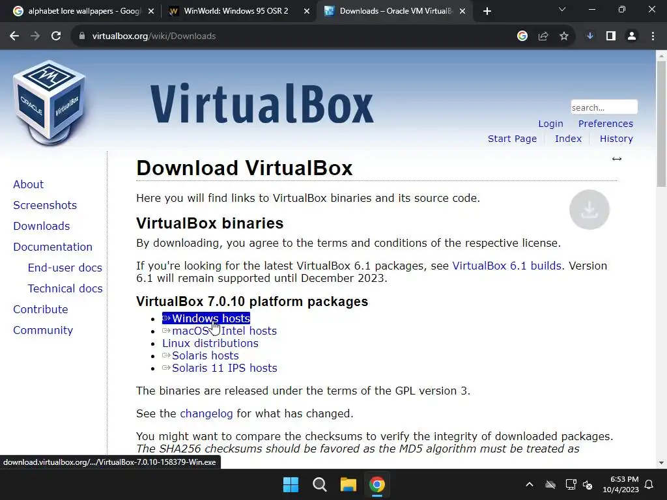Screen dimensions: 667x500
Task: Click the address bar URL
Action: click(x=154, y=36)
